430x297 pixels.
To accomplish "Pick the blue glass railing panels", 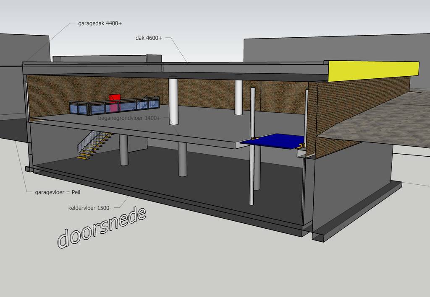I will click(x=115, y=106).
